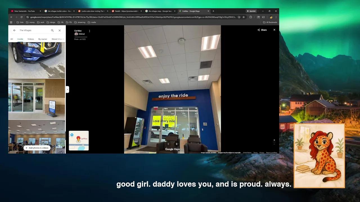Click the Terms link

coord(255,153)
